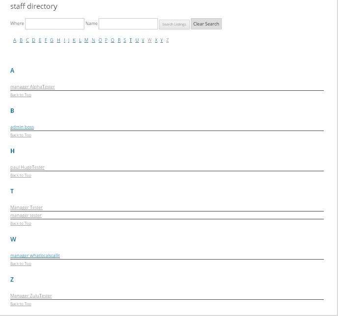Open the manager AlphaTester staff listing
This screenshot has height=316, width=338.
tap(32, 87)
